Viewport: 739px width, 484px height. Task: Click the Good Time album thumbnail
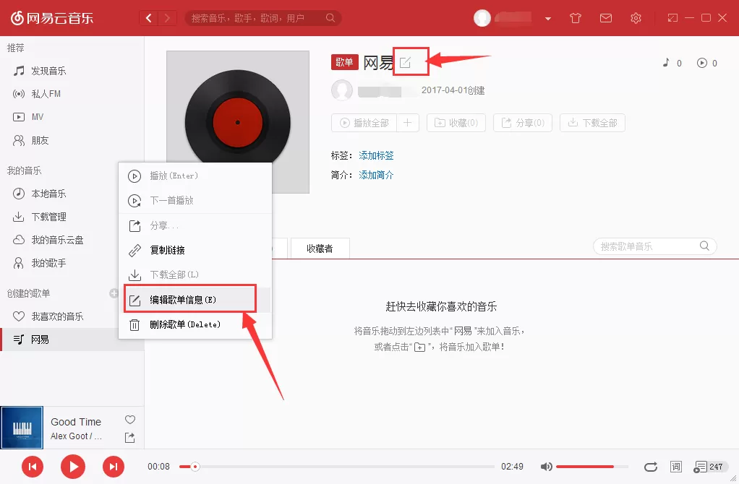click(22, 428)
